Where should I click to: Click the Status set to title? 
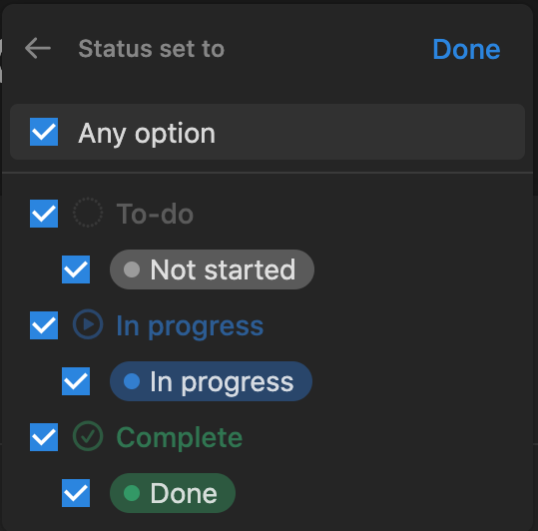point(152,49)
